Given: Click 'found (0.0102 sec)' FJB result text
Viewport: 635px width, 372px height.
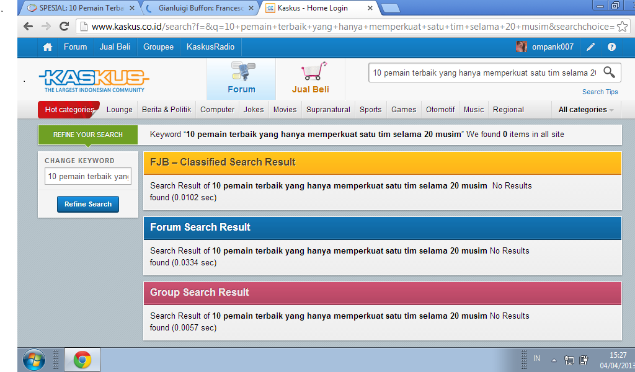Looking at the screenshot, I should 183,198.
